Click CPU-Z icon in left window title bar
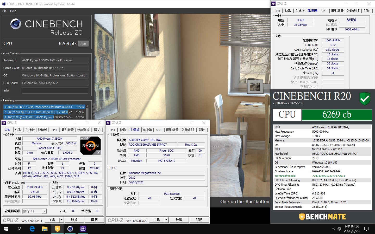 coord(4,123)
